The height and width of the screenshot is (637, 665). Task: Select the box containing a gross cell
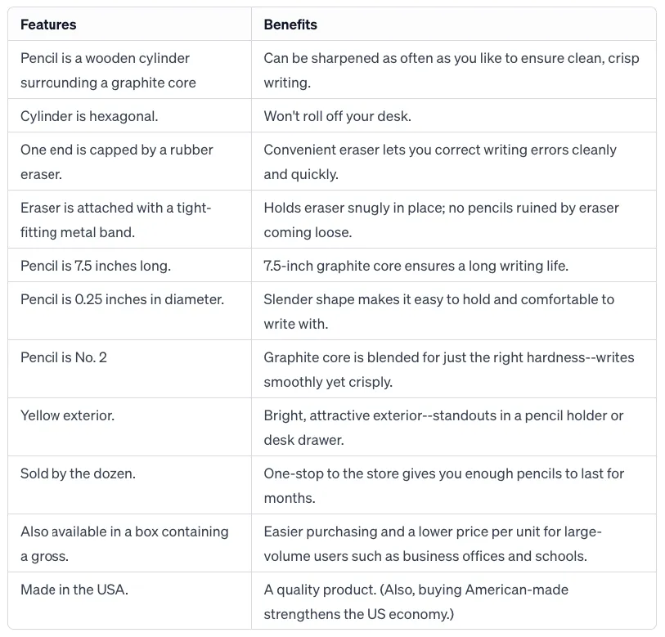124,544
